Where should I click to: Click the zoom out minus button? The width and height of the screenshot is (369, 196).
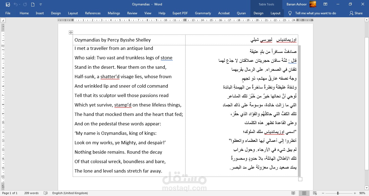pos(323,193)
